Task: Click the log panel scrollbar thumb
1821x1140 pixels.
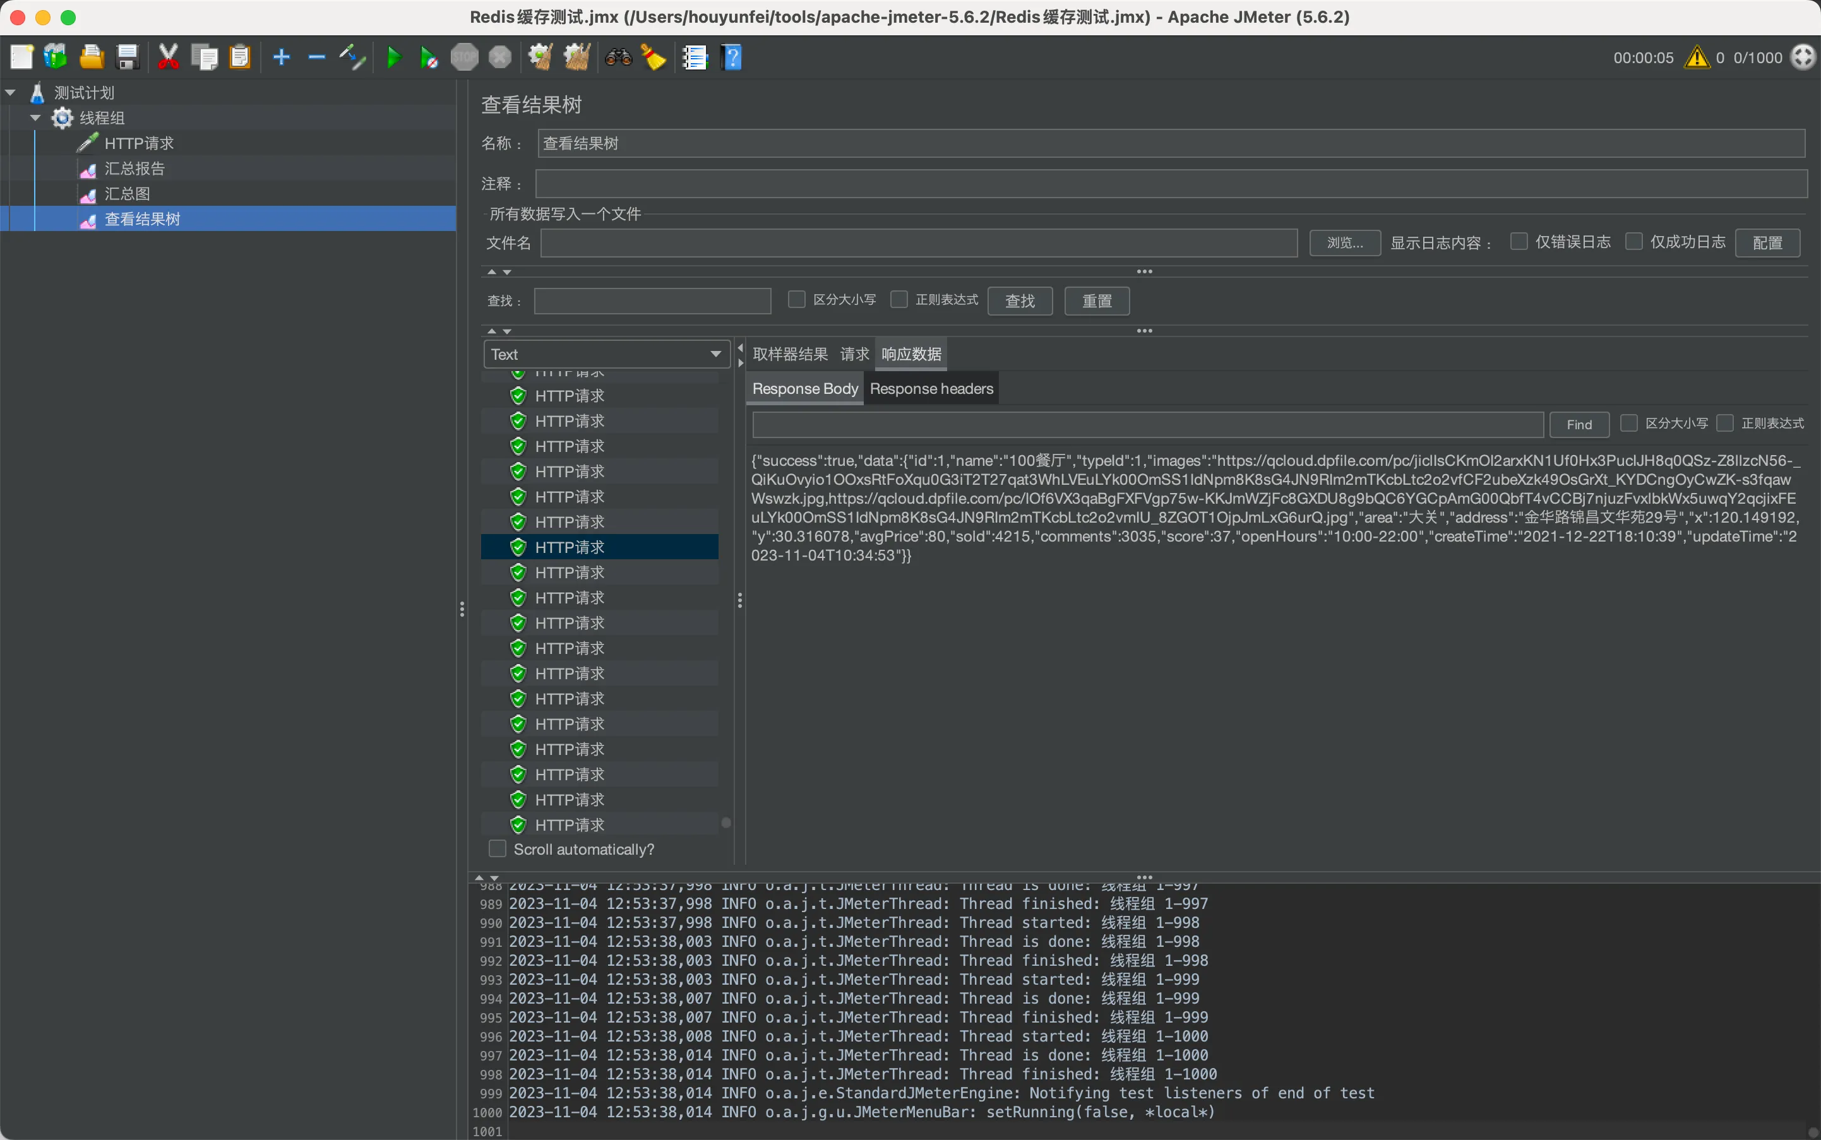Action: point(1813,1132)
